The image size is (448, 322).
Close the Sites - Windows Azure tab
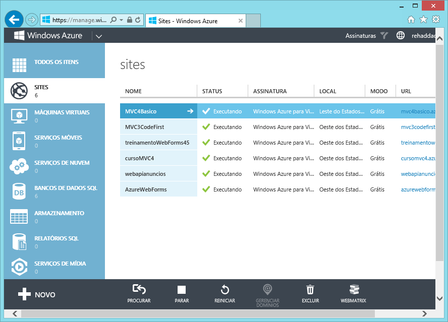[x=241, y=21]
